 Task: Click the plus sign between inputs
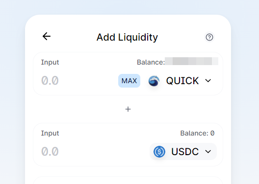click(x=128, y=109)
